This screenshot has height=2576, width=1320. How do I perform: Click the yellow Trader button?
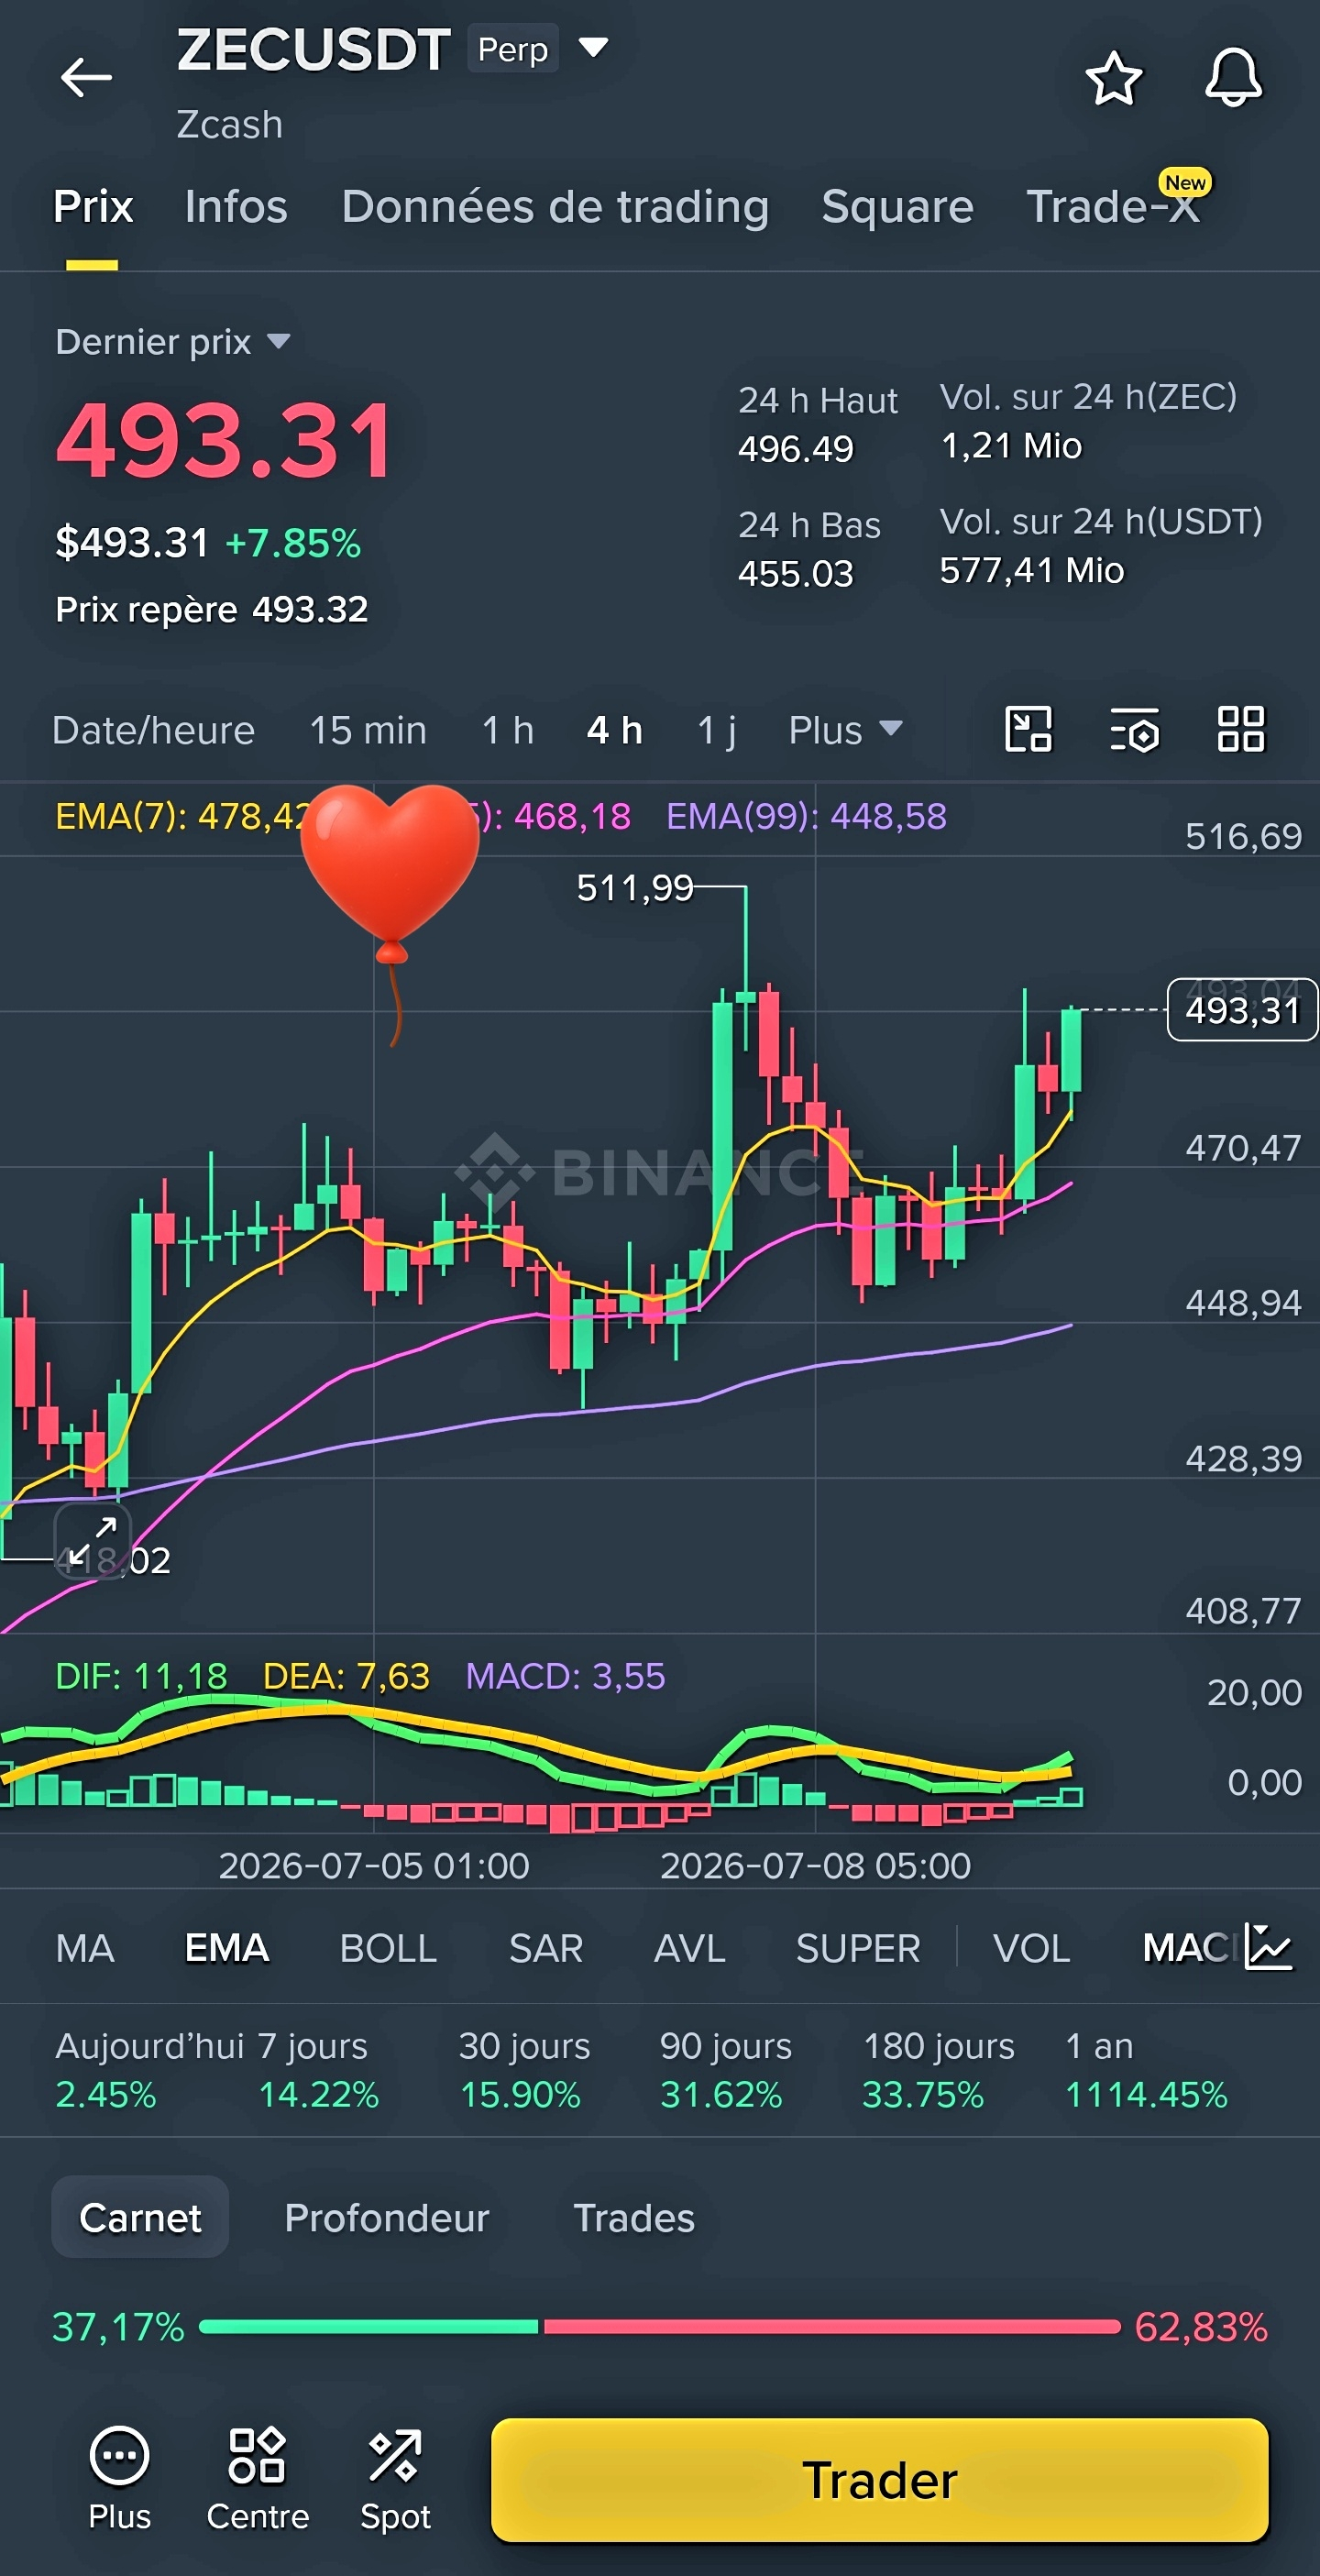pyautogui.click(x=880, y=2480)
